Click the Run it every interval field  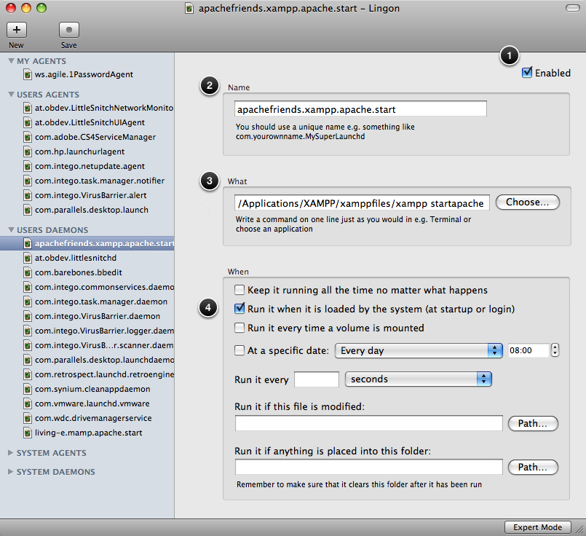pos(317,379)
